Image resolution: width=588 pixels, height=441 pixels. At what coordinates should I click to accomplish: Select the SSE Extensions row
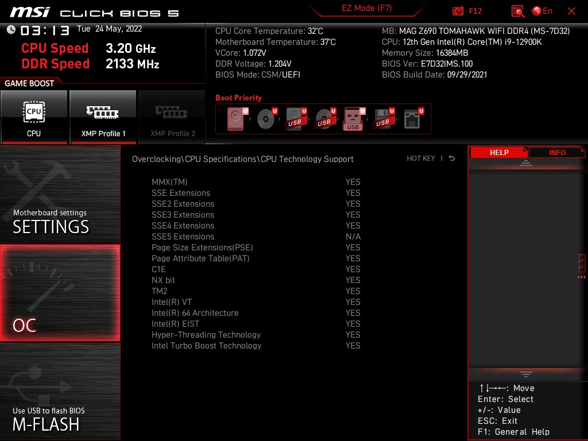(x=256, y=193)
